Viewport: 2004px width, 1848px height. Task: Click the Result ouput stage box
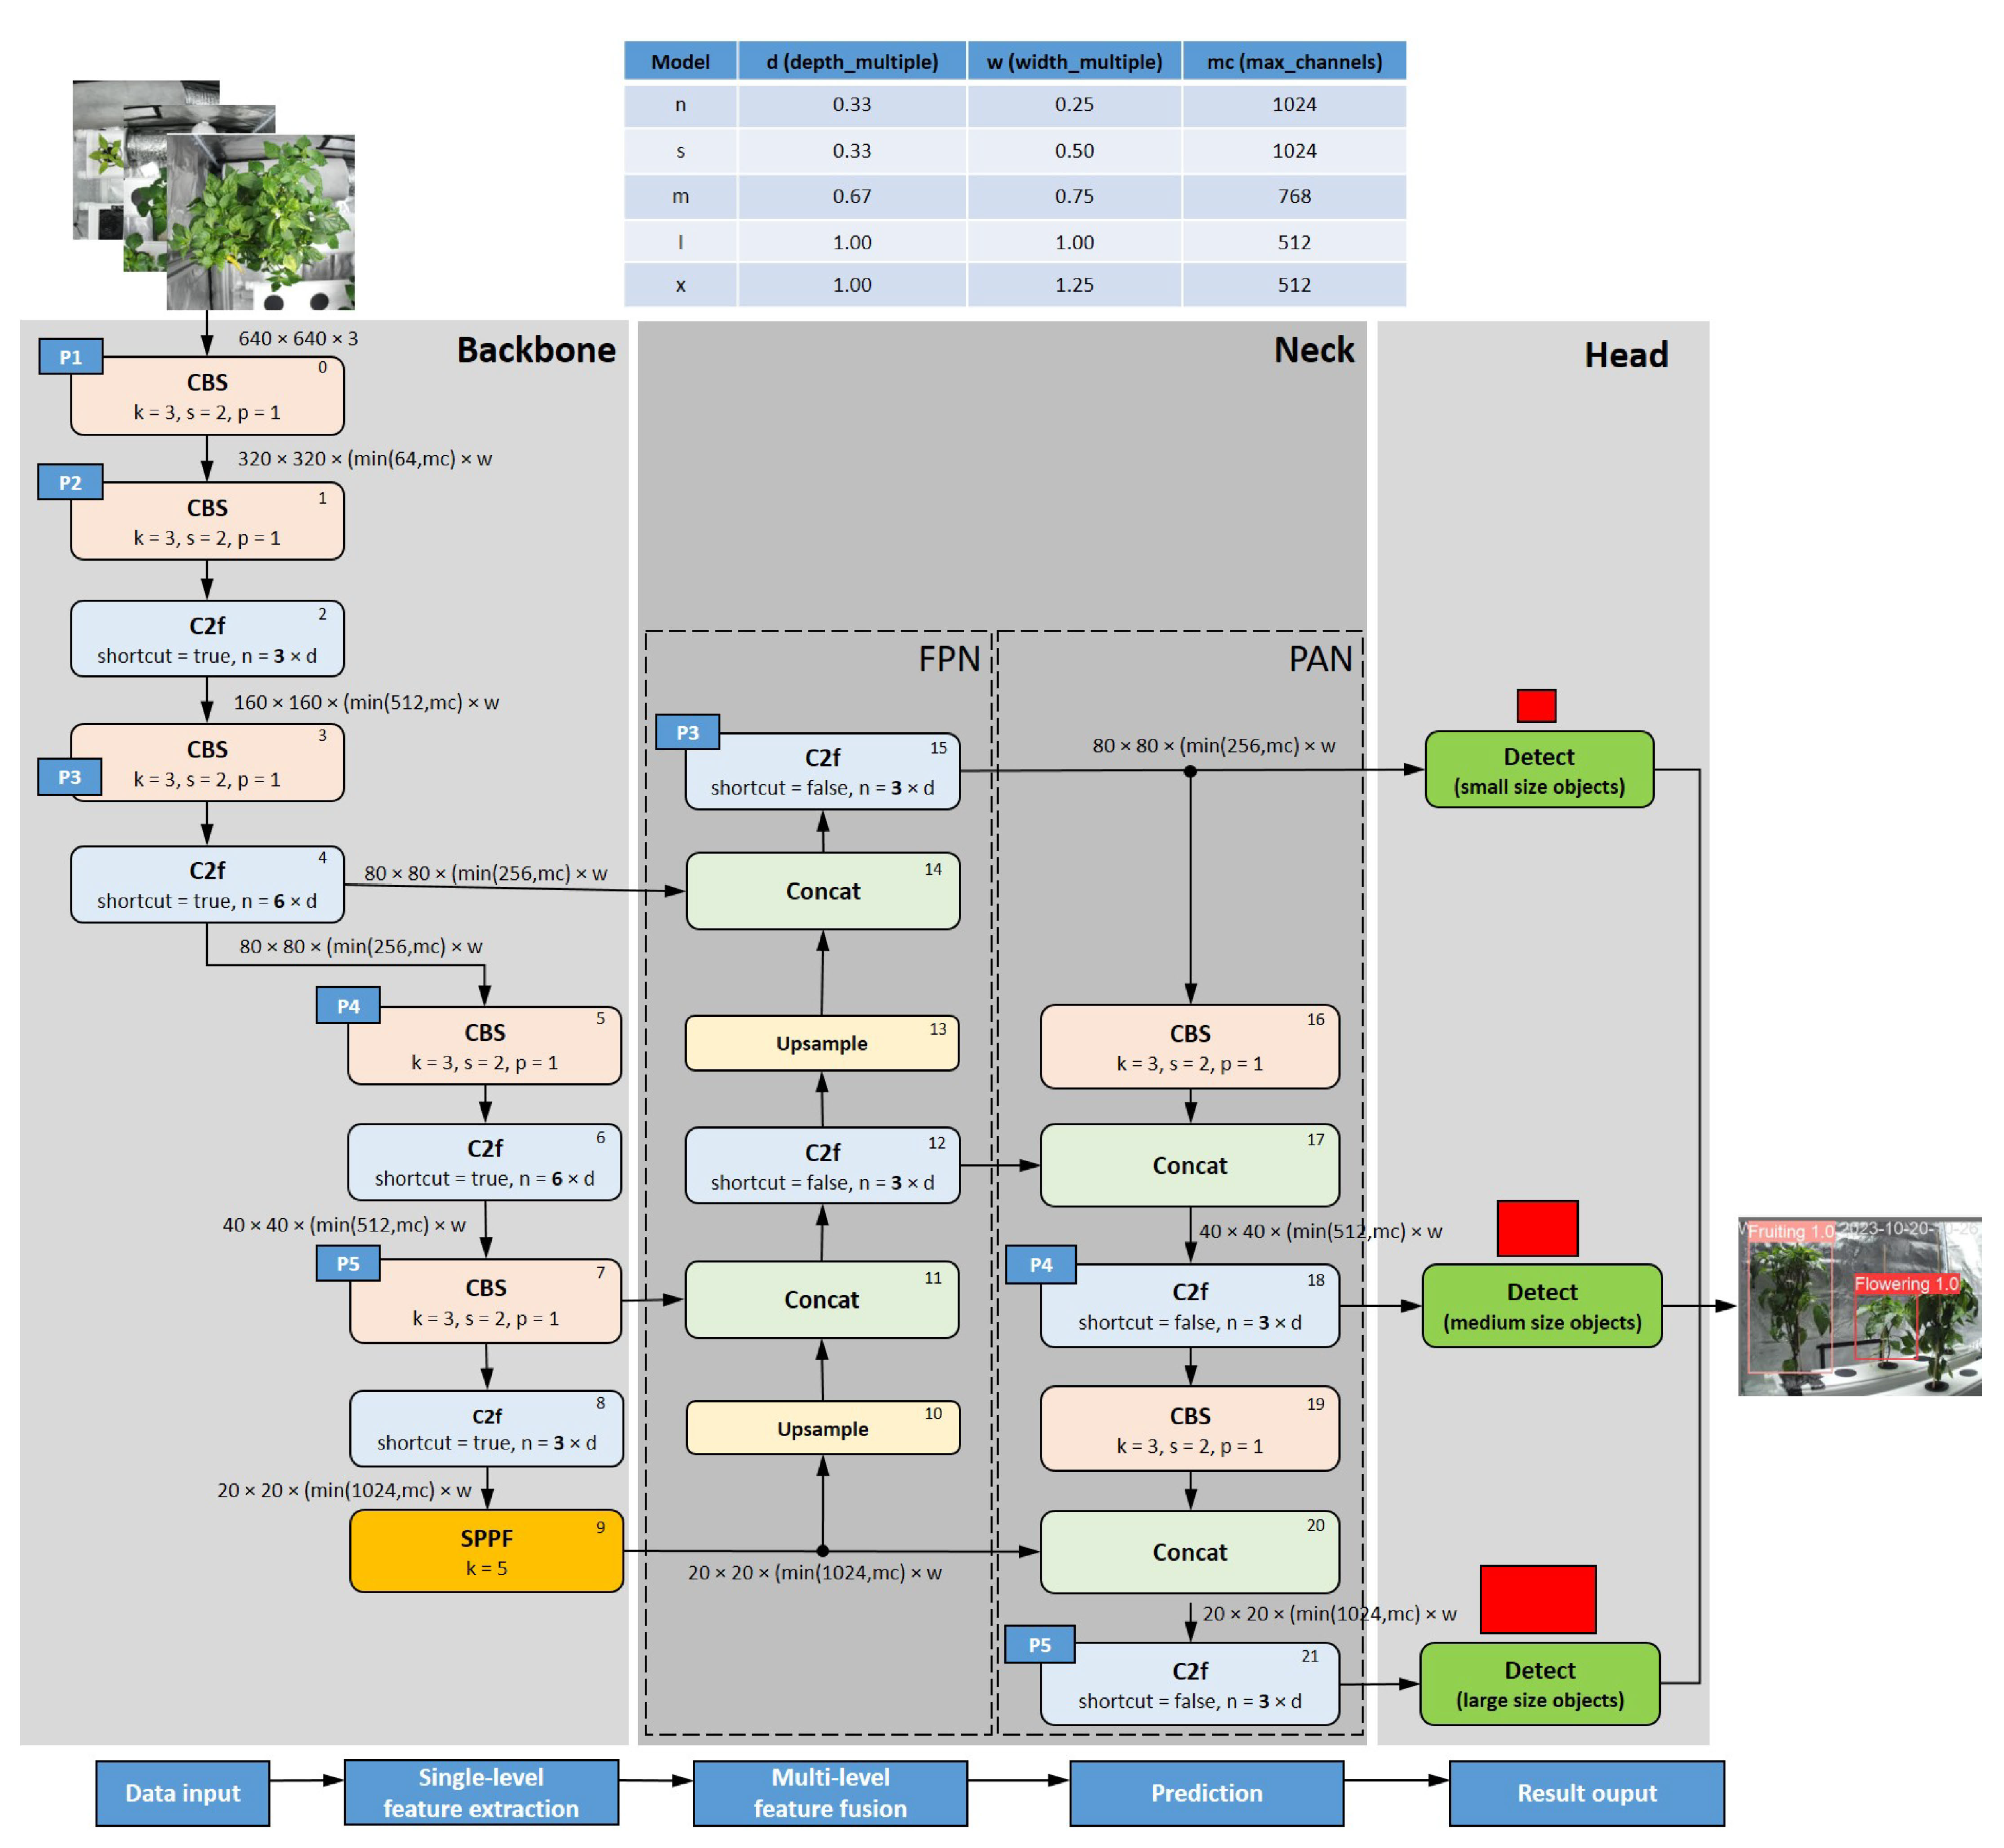[1586, 1793]
